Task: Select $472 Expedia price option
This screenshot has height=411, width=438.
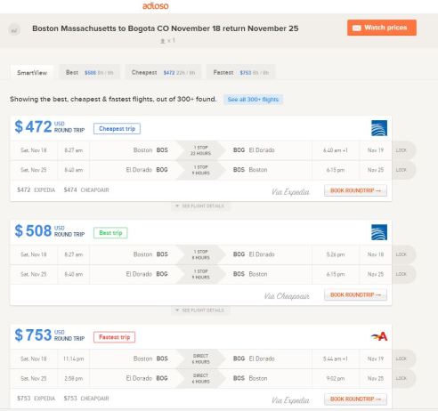Action: coord(36,189)
